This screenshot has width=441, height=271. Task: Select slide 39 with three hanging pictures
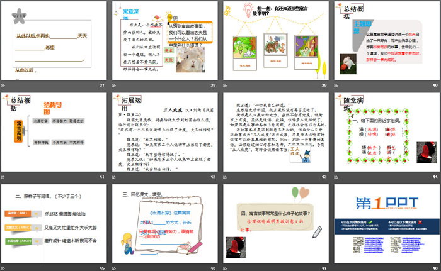pyautogui.click(x=276, y=41)
